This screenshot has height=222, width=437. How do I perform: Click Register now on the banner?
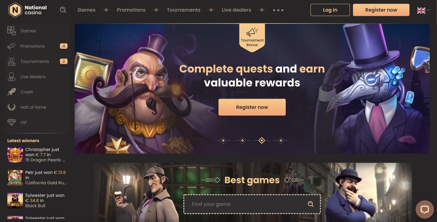point(252,107)
